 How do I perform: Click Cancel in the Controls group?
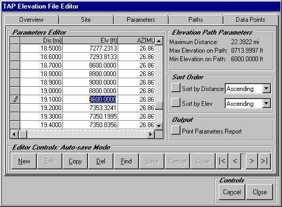(x=232, y=192)
